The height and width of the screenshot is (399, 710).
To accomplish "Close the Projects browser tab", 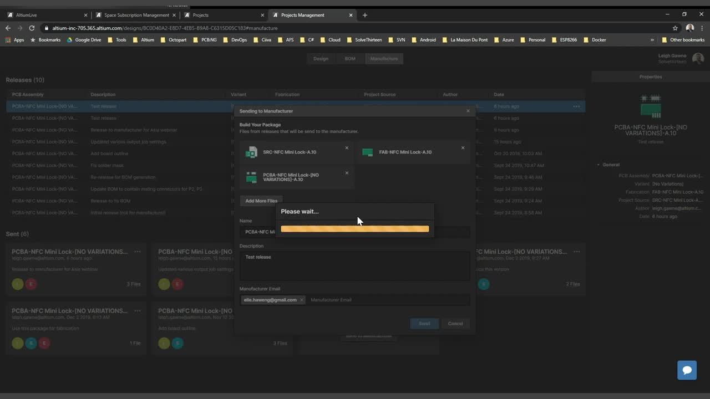I will (262, 15).
